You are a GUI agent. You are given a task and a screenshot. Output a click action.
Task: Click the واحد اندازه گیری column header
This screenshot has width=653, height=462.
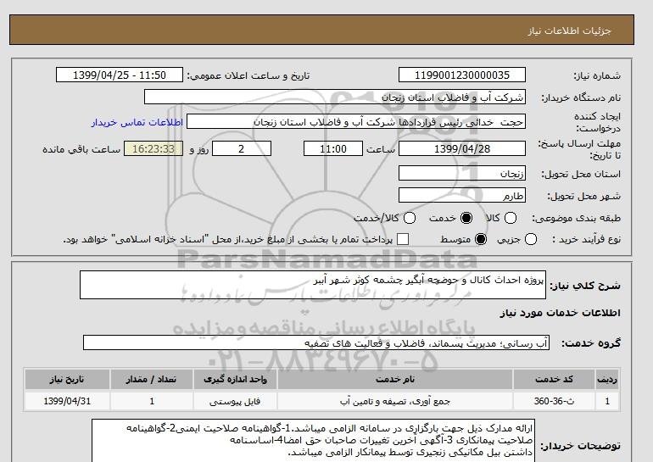point(235,379)
